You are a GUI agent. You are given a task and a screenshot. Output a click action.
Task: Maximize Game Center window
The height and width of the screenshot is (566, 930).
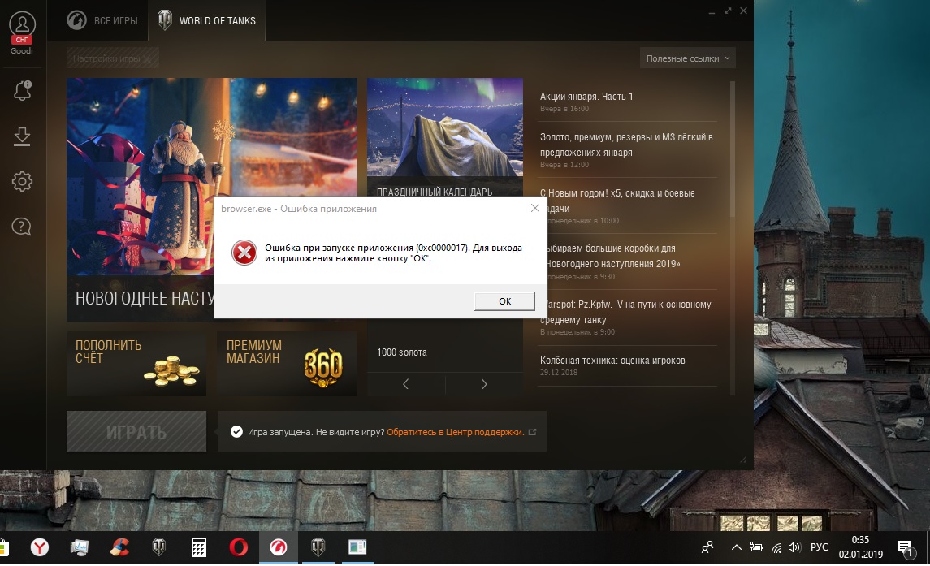tap(727, 11)
